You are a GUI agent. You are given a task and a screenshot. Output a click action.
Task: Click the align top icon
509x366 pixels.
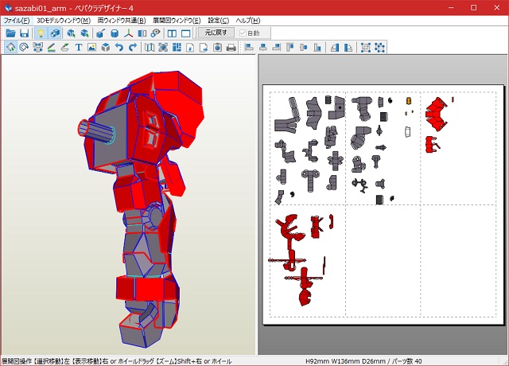click(x=290, y=48)
